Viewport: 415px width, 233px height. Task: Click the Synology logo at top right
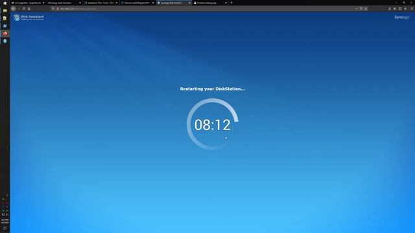[x=401, y=17]
